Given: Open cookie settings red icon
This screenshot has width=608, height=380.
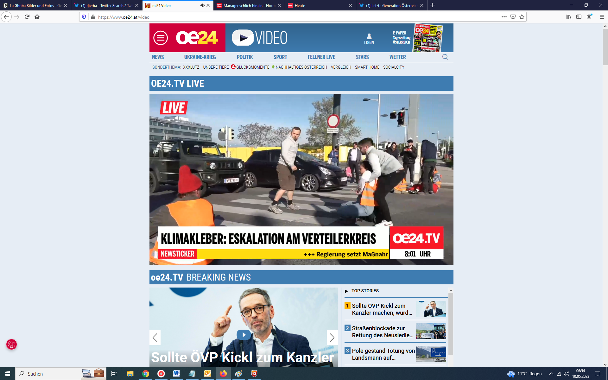Looking at the screenshot, I should pos(11,344).
